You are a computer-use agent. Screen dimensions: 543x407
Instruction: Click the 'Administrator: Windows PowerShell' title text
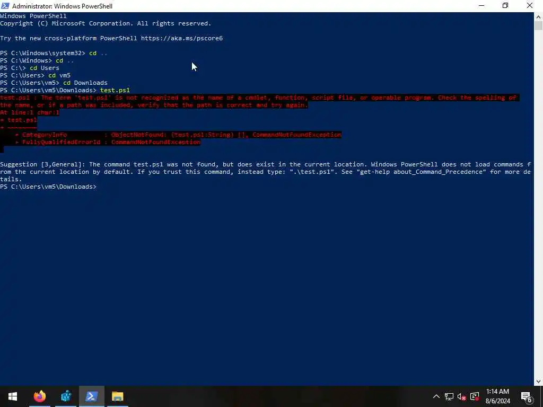coord(63,6)
